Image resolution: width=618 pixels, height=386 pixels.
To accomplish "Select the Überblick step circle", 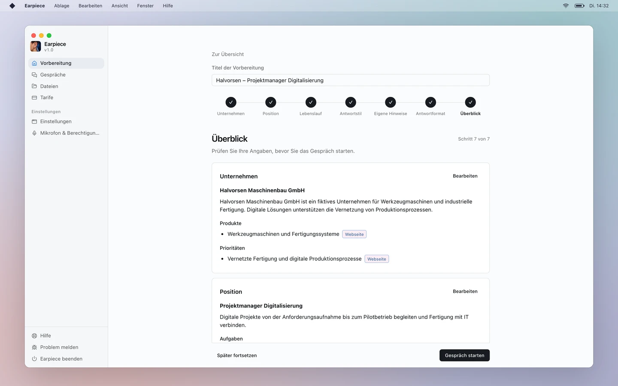I will click(470, 102).
